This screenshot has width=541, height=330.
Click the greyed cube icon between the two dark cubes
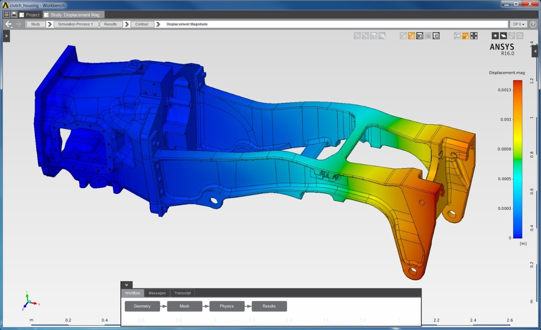coord(428,36)
